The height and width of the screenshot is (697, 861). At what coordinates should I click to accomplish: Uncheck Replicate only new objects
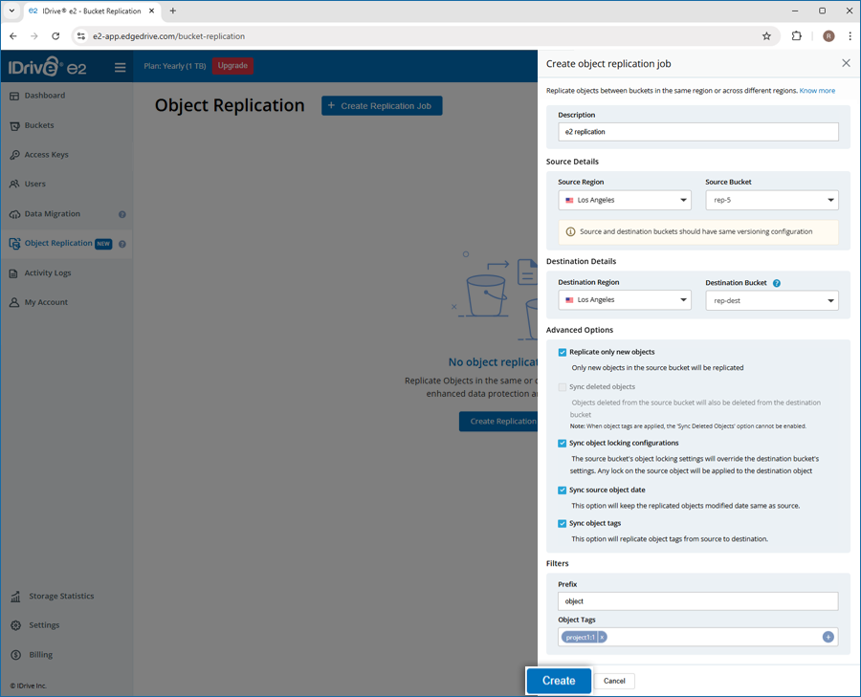coord(562,353)
